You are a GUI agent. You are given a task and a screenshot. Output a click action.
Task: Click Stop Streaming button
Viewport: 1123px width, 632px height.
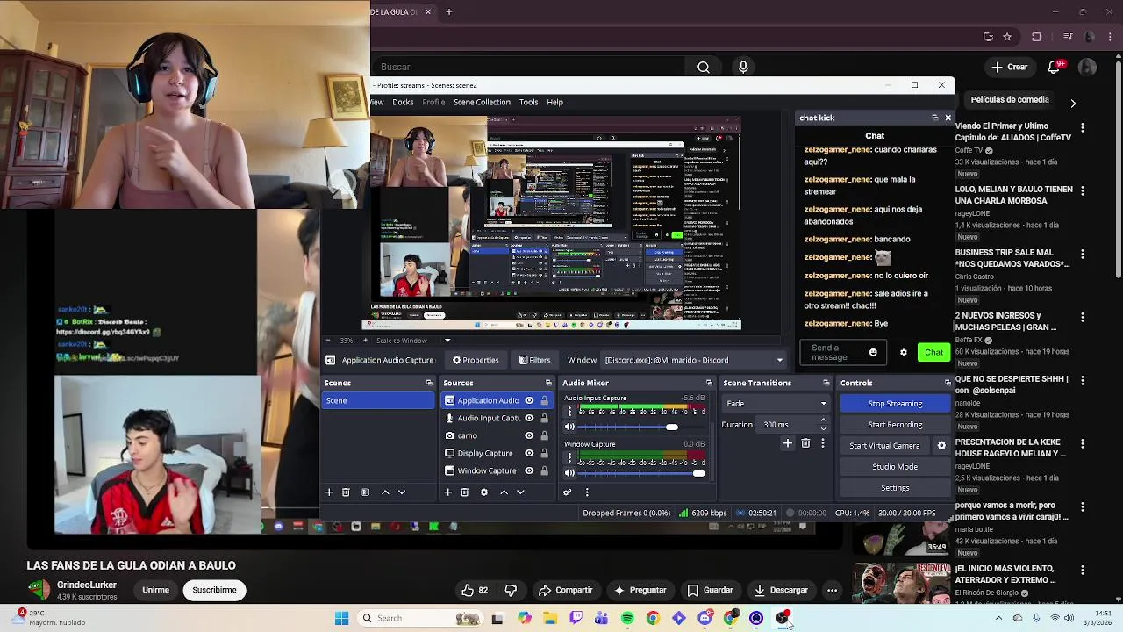pyautogui.click(x=895, y=404)
